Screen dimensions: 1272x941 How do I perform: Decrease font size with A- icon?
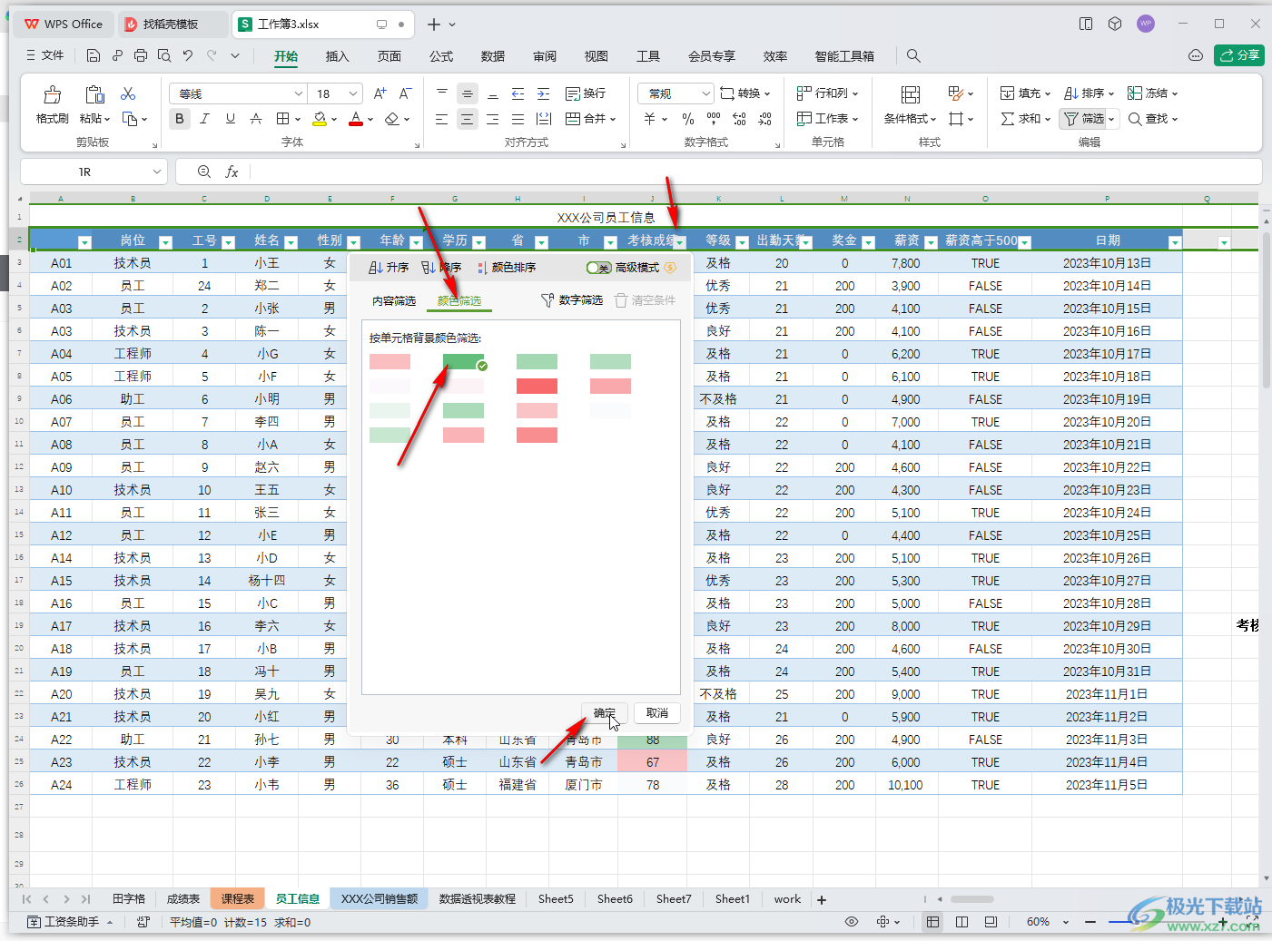click(x=406, y=93)
